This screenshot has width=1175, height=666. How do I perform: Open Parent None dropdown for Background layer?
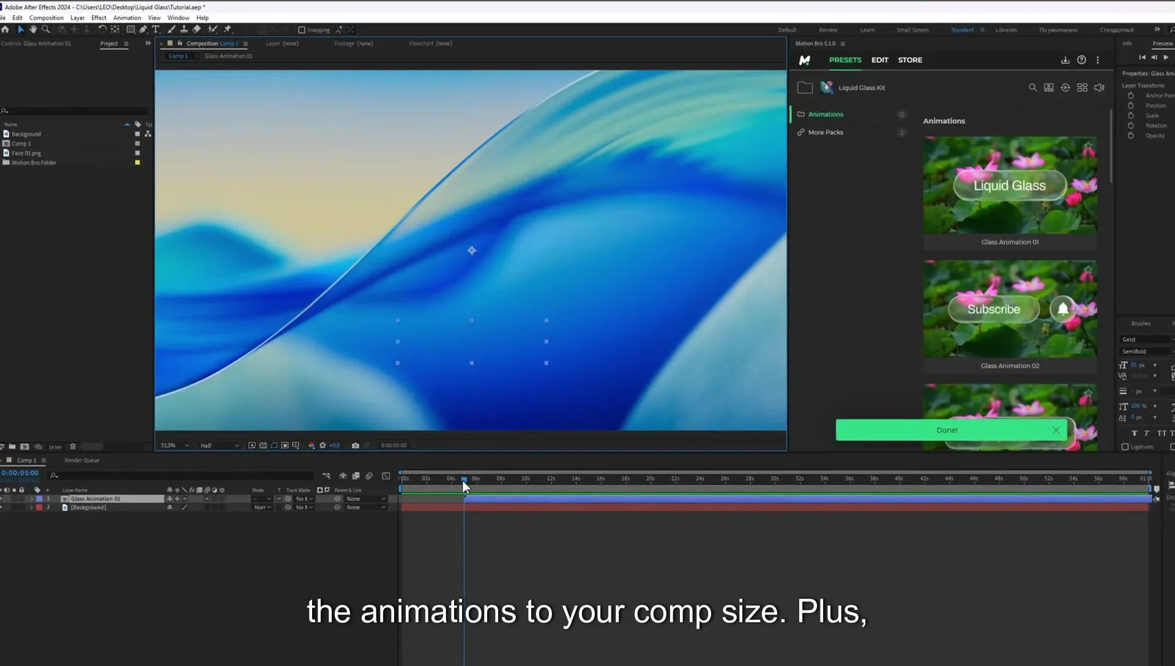coord(366,507)
